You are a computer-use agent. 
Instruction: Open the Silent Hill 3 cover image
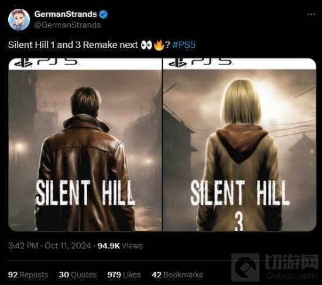239,145
